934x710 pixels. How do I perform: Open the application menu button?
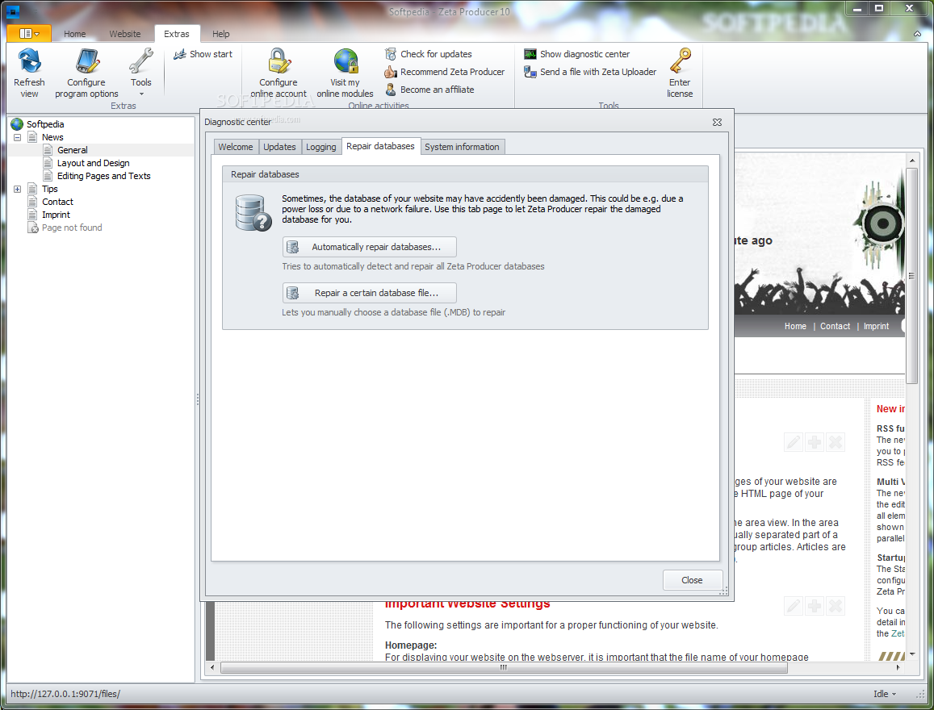click(28, 34)
